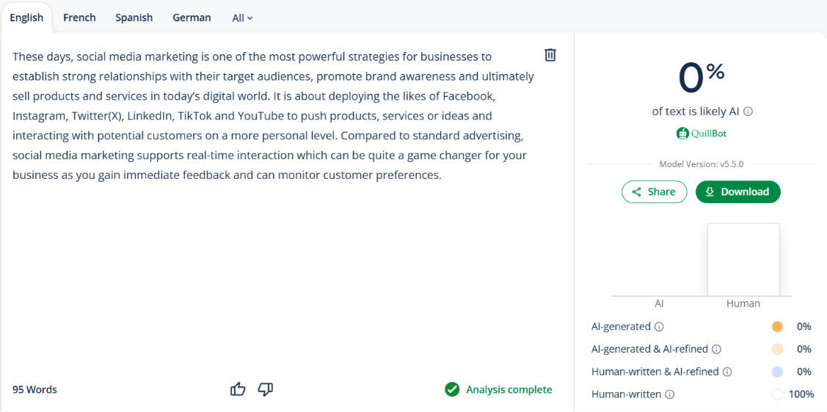
Task: Click info icon beside 'of text is likely AI'
Action: tap(748, 112)
